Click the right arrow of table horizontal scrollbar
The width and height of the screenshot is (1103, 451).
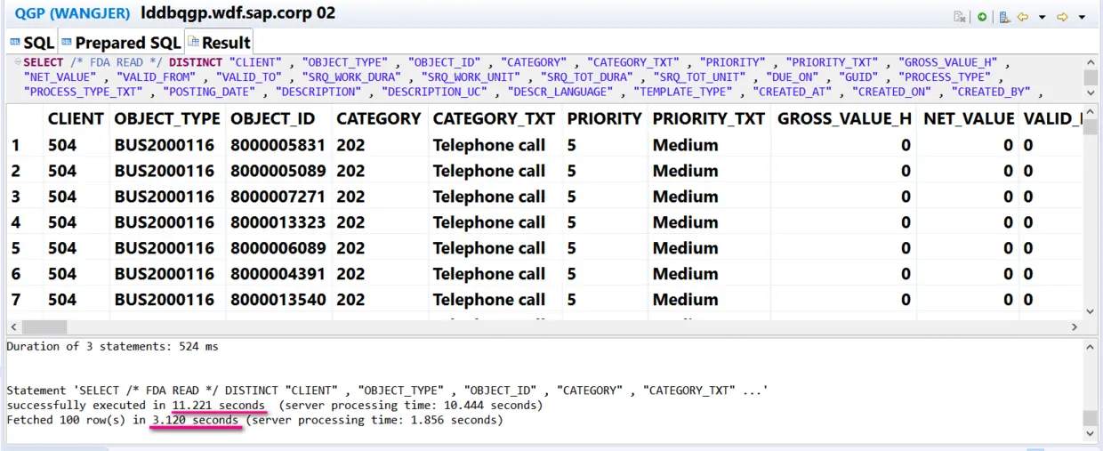[x=1075, y=327]
